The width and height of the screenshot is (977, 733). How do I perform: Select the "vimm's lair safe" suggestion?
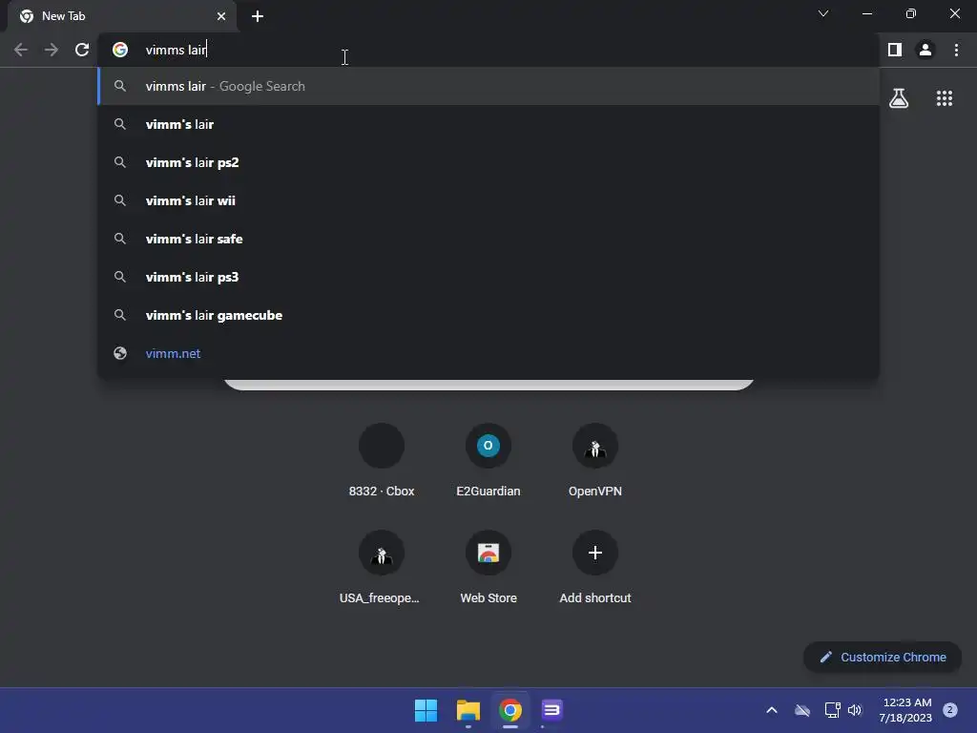pyautogui.click(x=488, y=239)
